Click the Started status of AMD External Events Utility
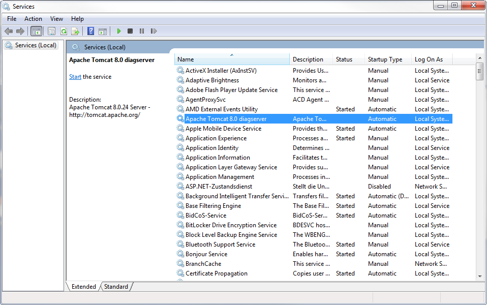This screenshot has width=487, height=305. click(x=345, y=109)
